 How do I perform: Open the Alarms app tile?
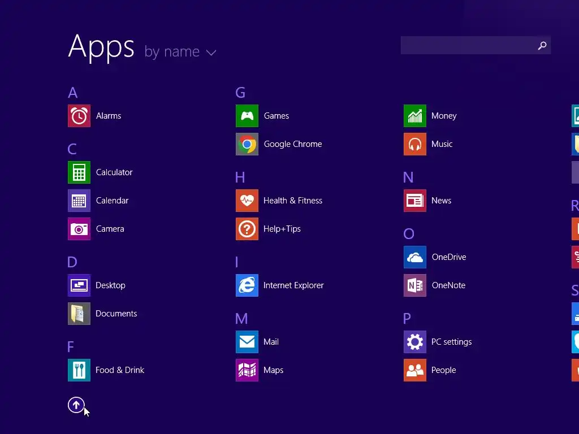[79, 116]
